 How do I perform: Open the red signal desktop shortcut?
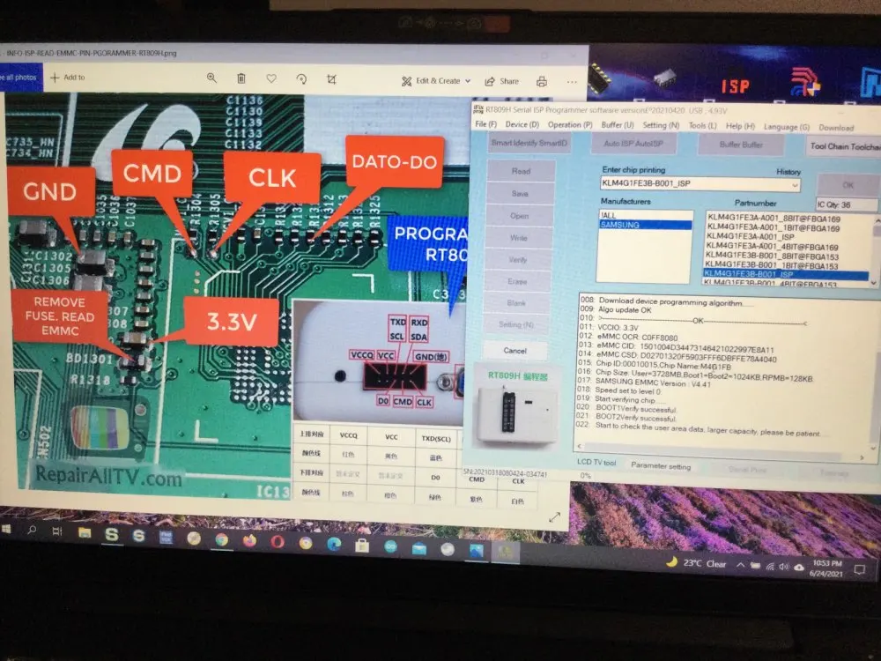(806, 82)
